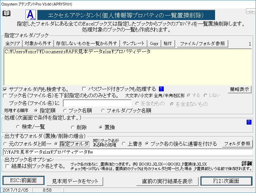Uncheck サブフォルダ内も検索する checkbox
Image resolution: width=256 pixels, height=193 pixels.
[x=5, y=89]
